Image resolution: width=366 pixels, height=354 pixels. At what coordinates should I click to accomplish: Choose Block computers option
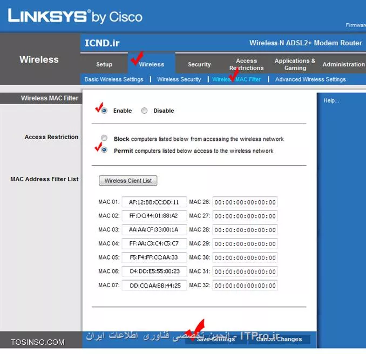(104, 138)
